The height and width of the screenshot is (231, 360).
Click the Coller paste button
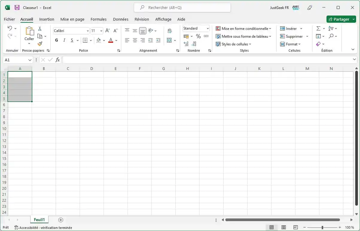(x=29, y=35)
